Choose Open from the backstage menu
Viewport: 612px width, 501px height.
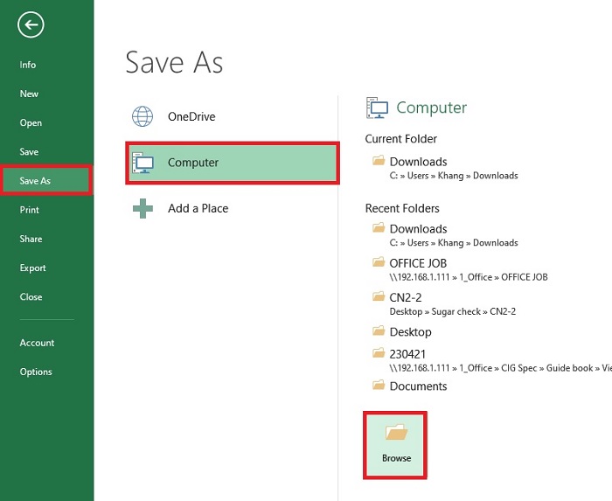pos(31,123)
